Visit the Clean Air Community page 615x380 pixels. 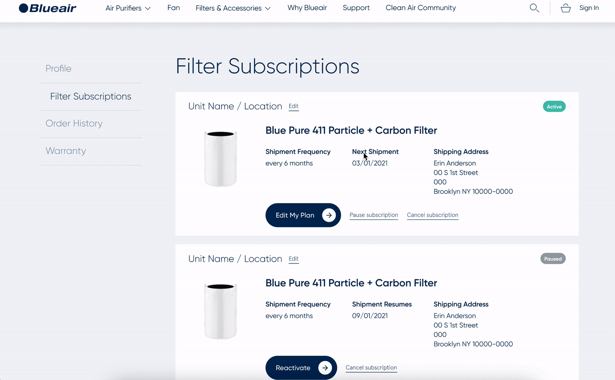coord(421,8)
